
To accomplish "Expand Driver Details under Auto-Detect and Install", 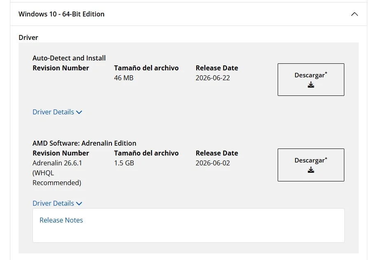I will 57,112.
